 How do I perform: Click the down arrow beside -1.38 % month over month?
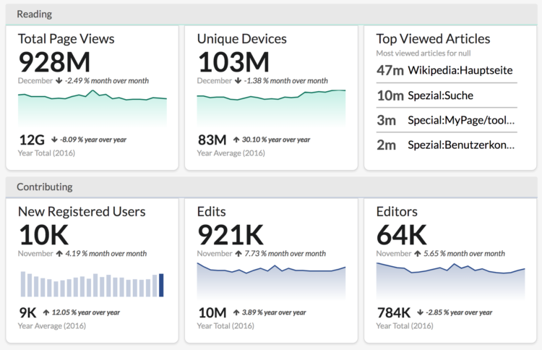pos(238,81)
